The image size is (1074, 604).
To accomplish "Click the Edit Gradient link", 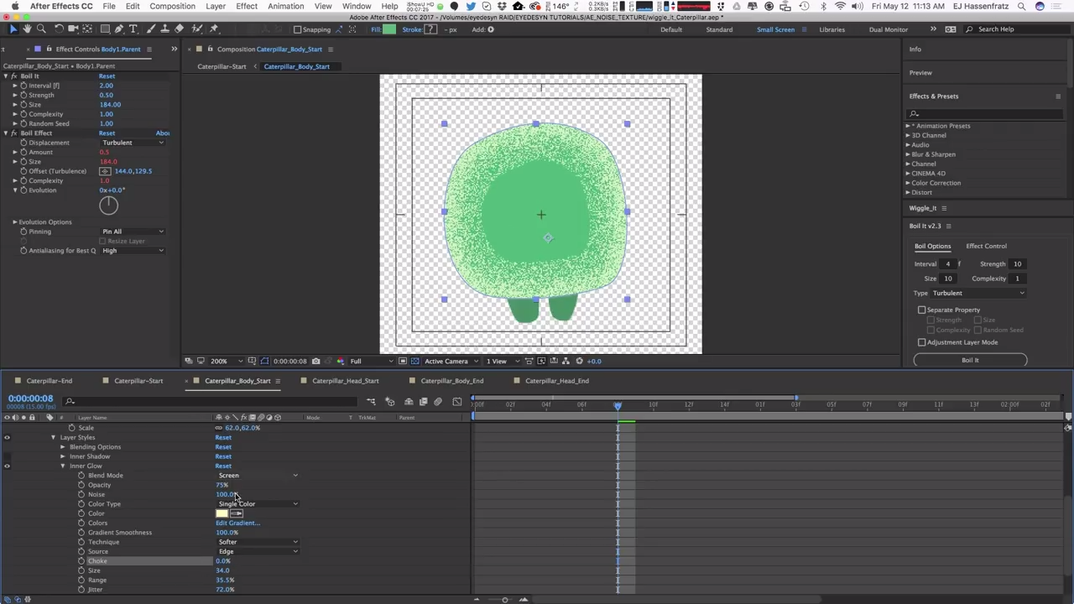I will click(237, 523).
